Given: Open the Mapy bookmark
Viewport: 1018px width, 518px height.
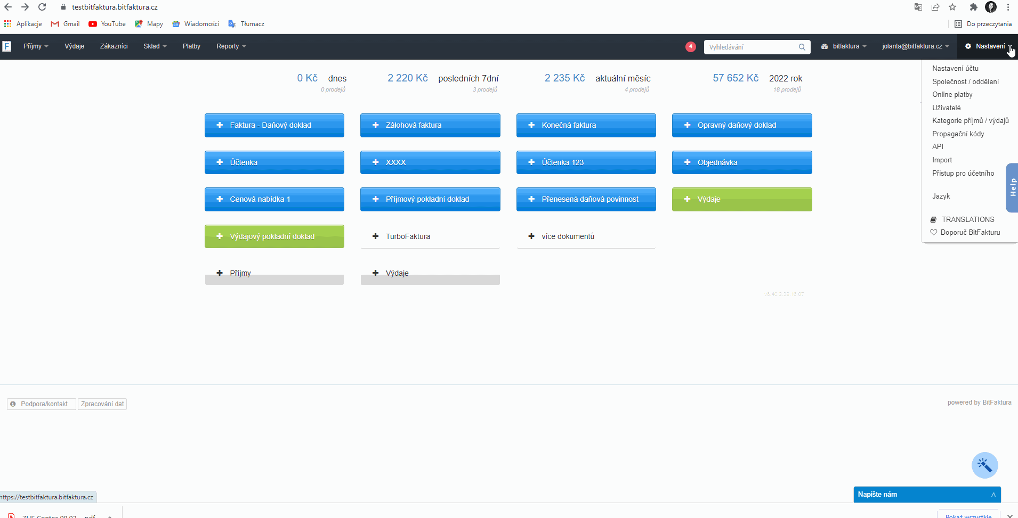Looking at the screenshot, I should tap(149, 24).
